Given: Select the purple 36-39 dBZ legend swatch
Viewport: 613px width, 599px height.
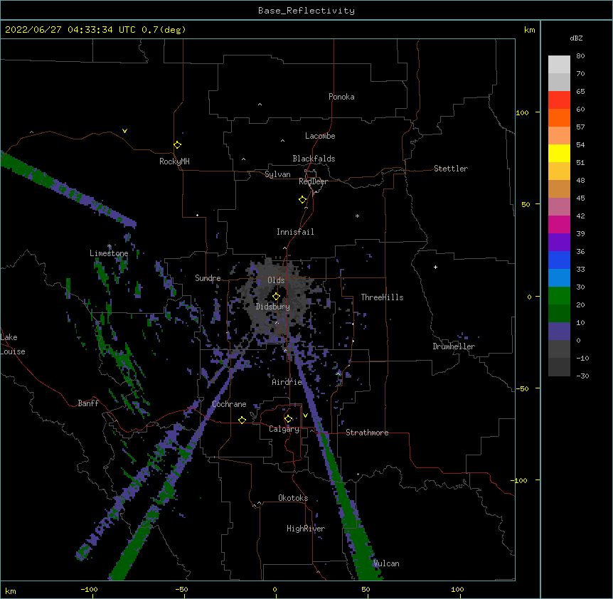Looking at the screenshot, I should pyautogui.click(x=559, y=243).
